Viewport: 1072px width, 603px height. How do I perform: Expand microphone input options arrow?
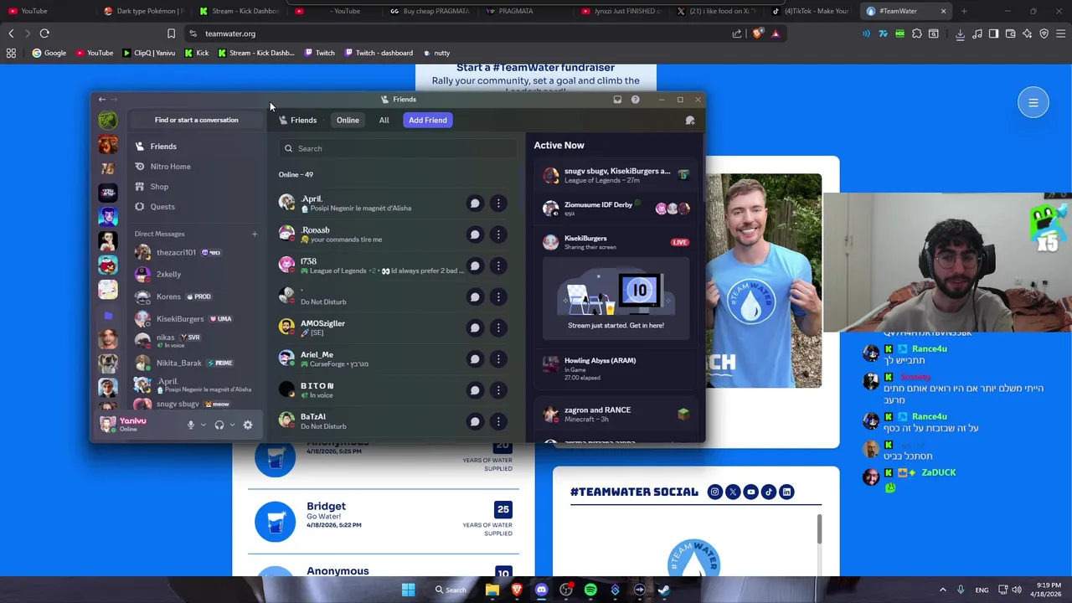pos(204,425)
